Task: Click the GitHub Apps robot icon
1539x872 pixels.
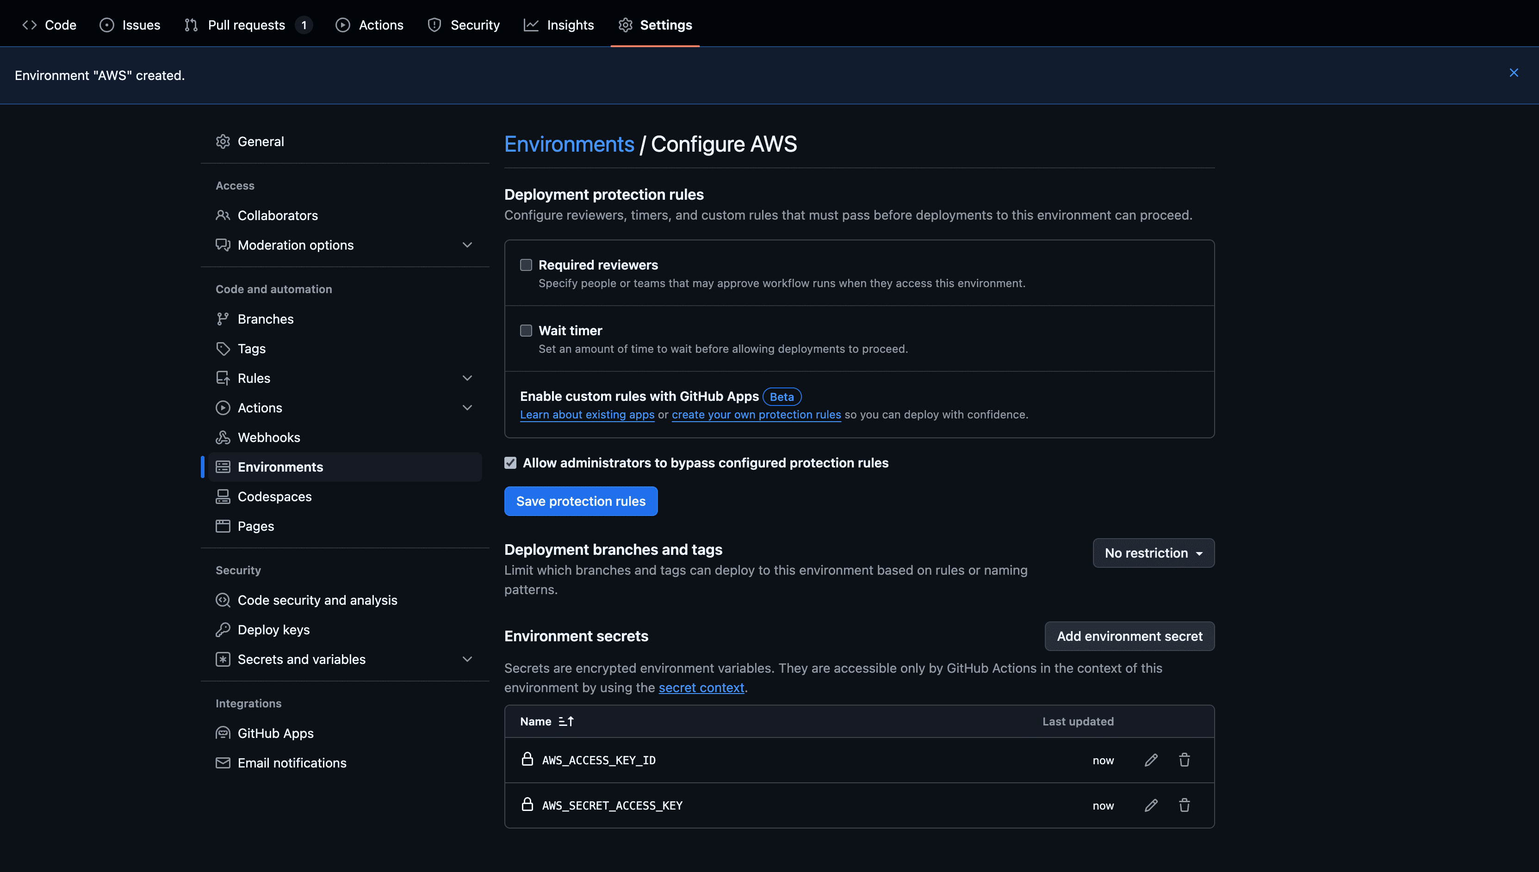Action: coord(223,733)
